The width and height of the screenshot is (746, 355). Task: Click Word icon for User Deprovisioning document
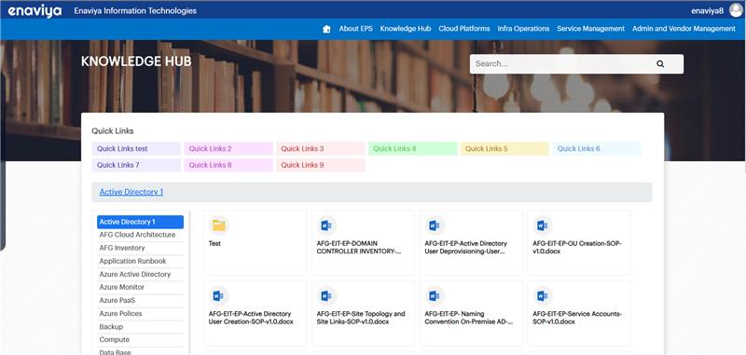(x=435, y=225)
